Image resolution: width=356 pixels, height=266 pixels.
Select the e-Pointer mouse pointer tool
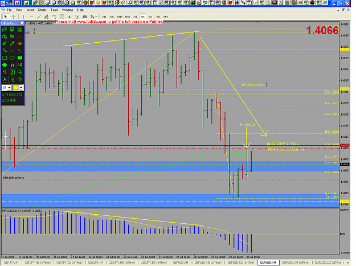13,79
